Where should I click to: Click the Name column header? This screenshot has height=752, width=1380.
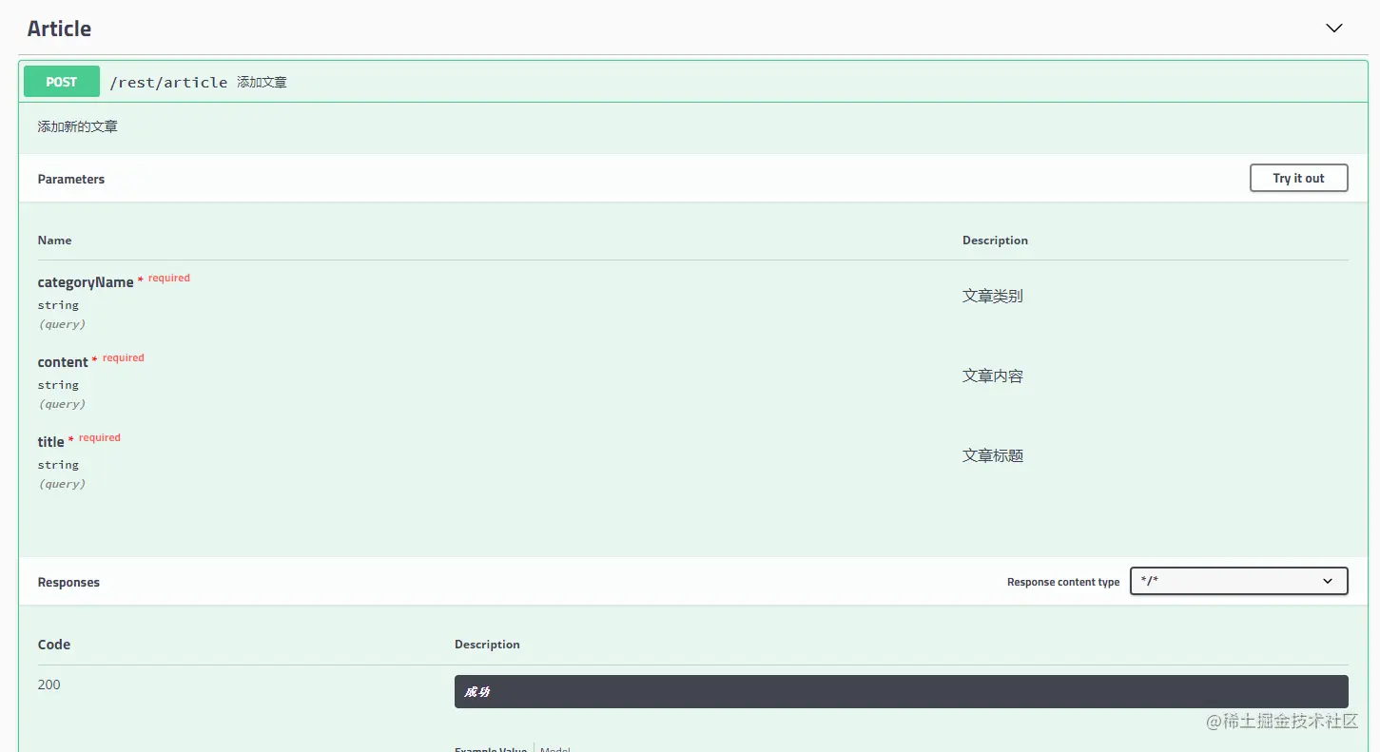tap(54, 241)
